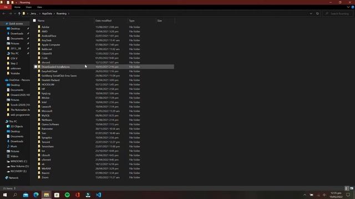The image size is (355, 199).
Task: Open the File menu
Action: tap(6, 7)
